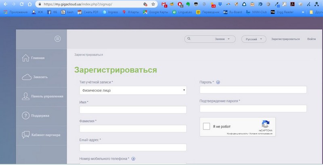Viewport: 323px width, 165px height.
Task: Bookmark this page with the star icon
Action: [x=153, y=4]
